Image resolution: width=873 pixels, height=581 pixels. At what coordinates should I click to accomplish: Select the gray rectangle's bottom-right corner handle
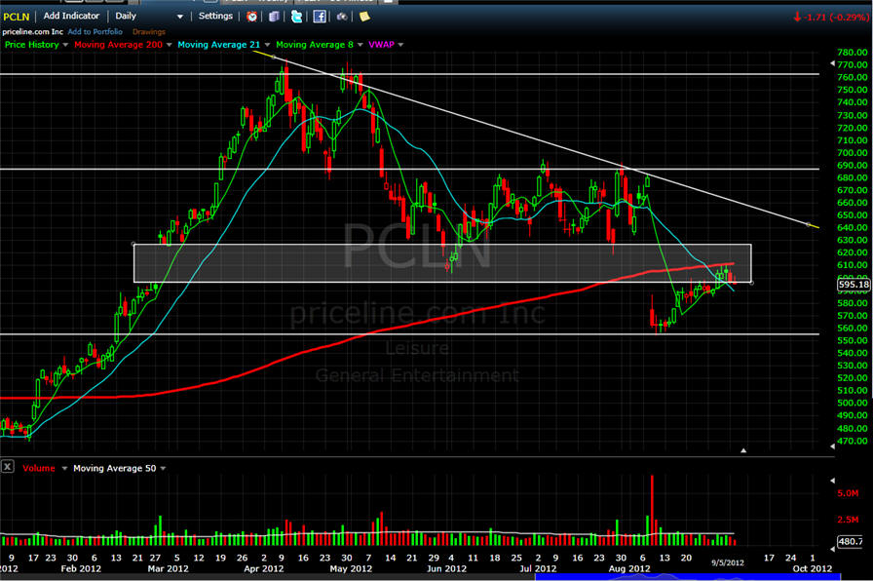click(x=751, y=283)
